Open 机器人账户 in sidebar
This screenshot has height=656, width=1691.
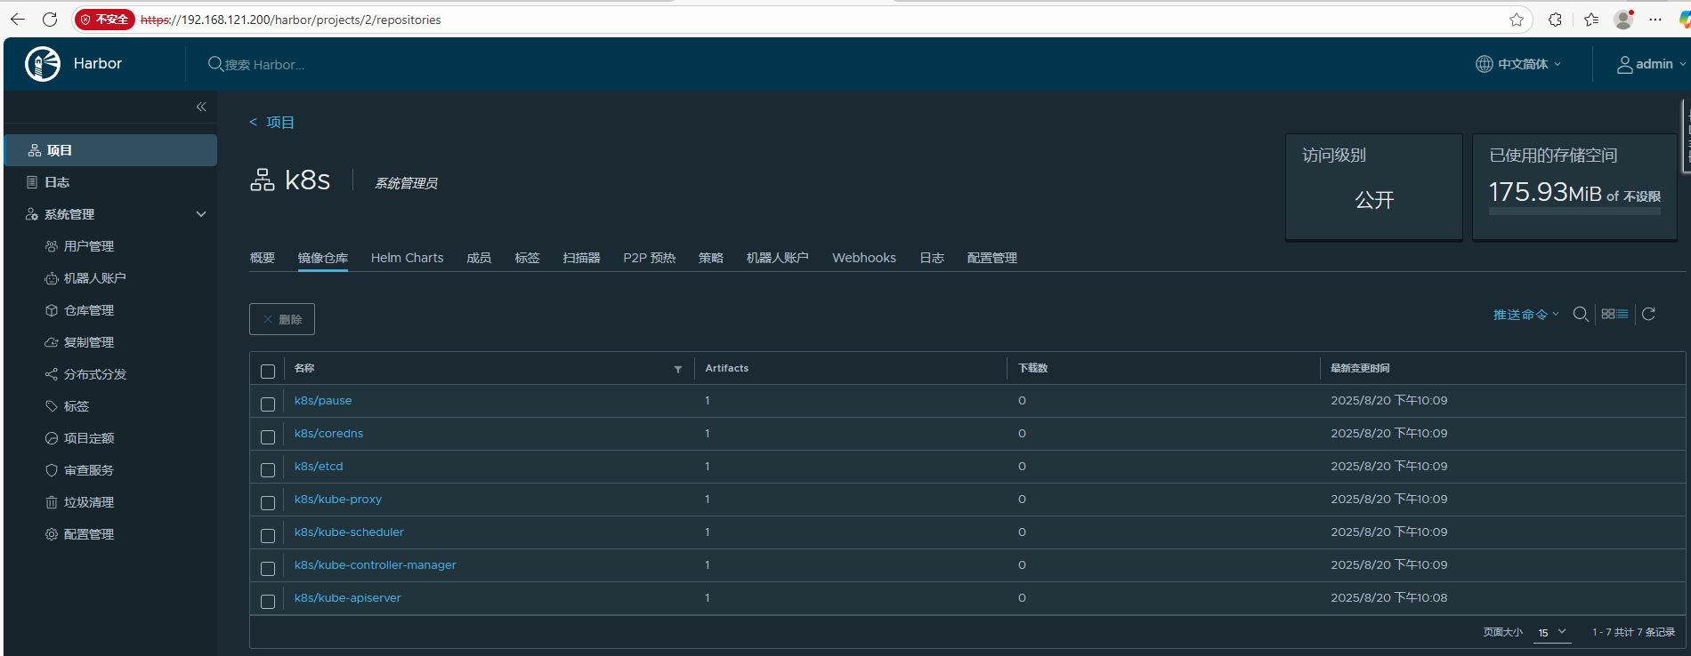point(94,278)
